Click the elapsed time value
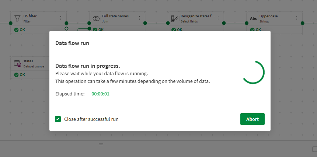 tap(100, 94)
